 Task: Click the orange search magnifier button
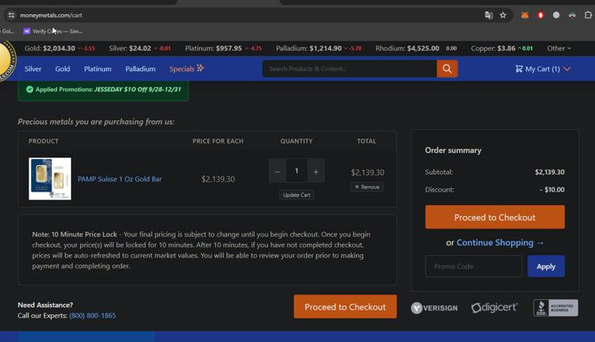(x=447, y=69)
